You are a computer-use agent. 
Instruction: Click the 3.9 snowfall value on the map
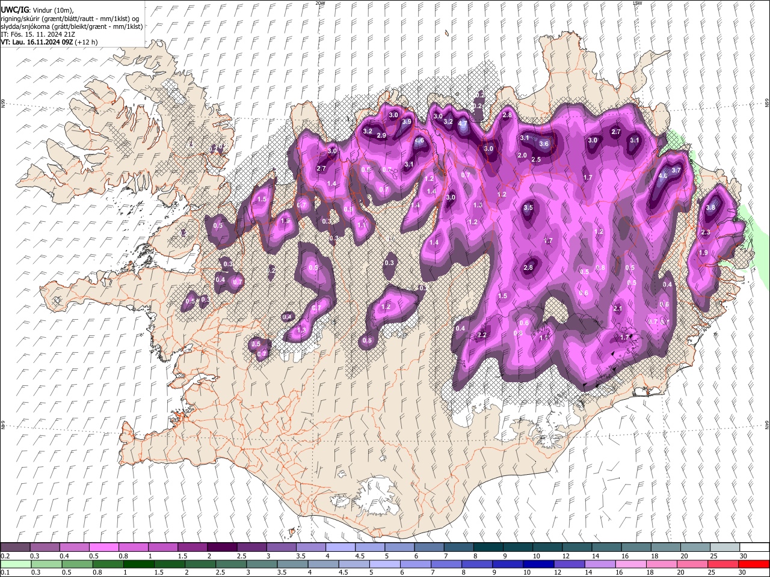coord(407,121)
